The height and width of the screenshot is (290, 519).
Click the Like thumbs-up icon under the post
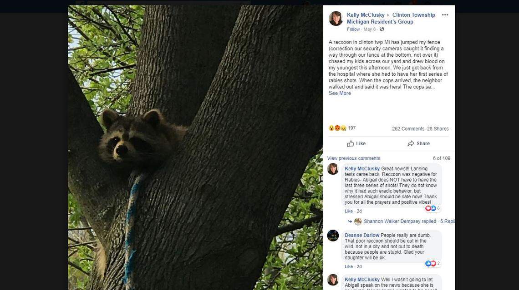351,143
